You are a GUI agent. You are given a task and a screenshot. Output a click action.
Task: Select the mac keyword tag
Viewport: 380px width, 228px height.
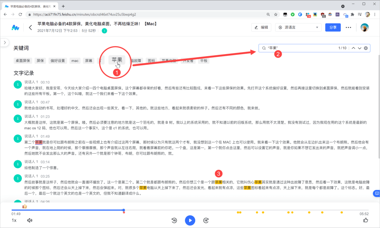tap(75, 60)
